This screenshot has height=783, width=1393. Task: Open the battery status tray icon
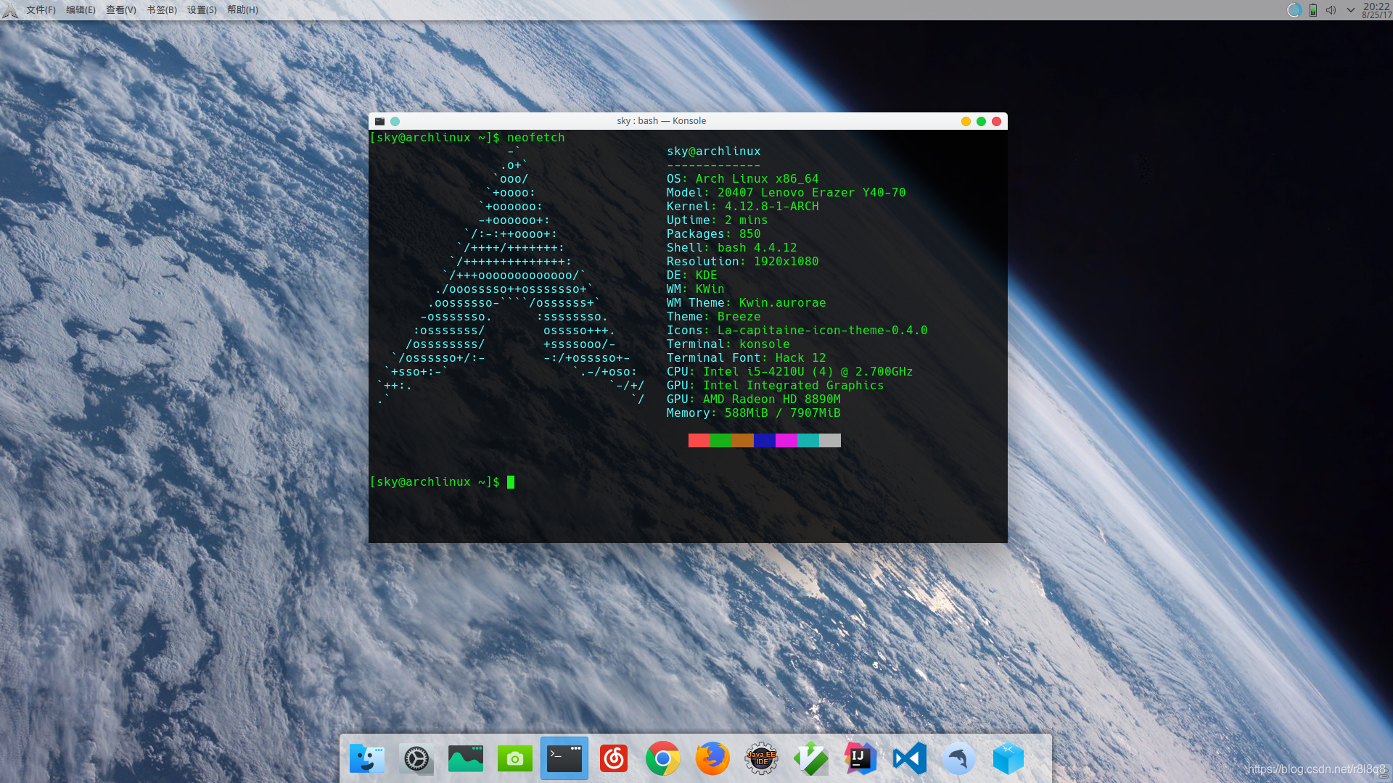[x=1313, y=10]
